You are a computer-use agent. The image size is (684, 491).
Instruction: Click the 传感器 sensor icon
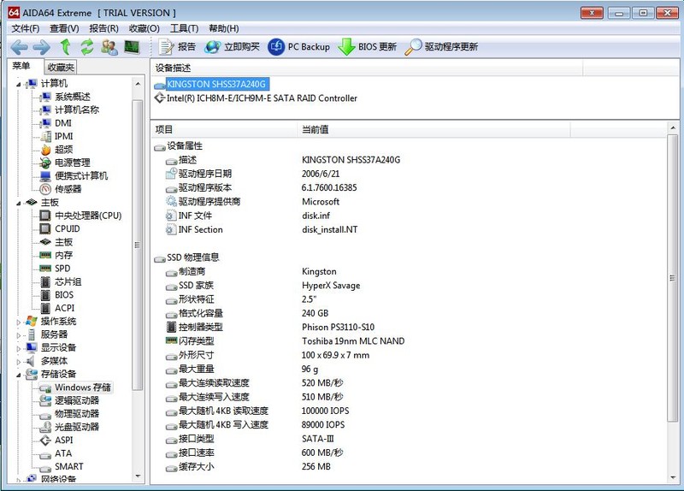tap(45, 189)
